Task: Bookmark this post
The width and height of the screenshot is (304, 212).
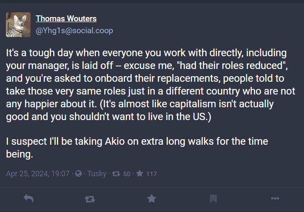Action: tap(213, 198)
